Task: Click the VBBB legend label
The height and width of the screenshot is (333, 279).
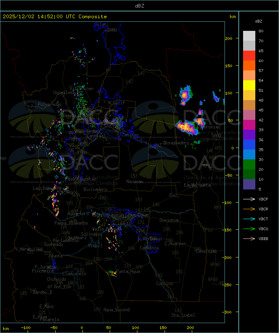Action: click(x=263, y=239)
